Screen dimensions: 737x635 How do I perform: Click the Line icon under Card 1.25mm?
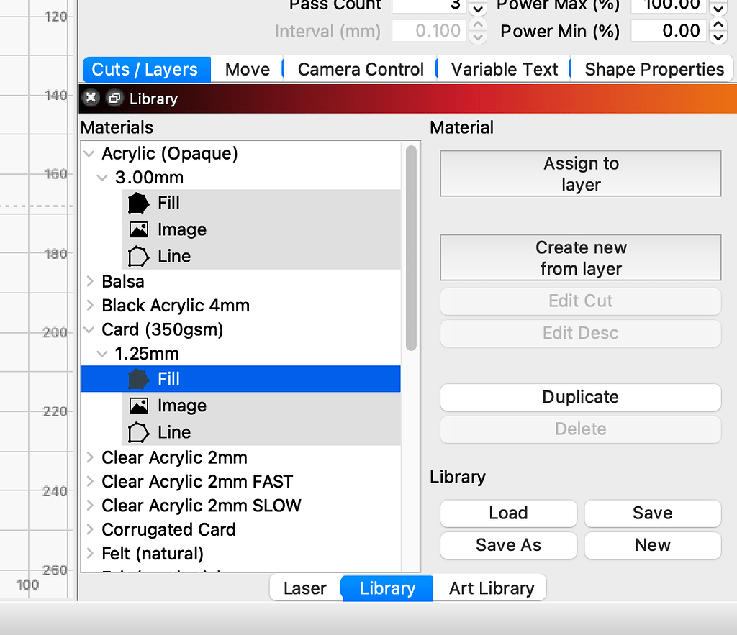[140, 431]
